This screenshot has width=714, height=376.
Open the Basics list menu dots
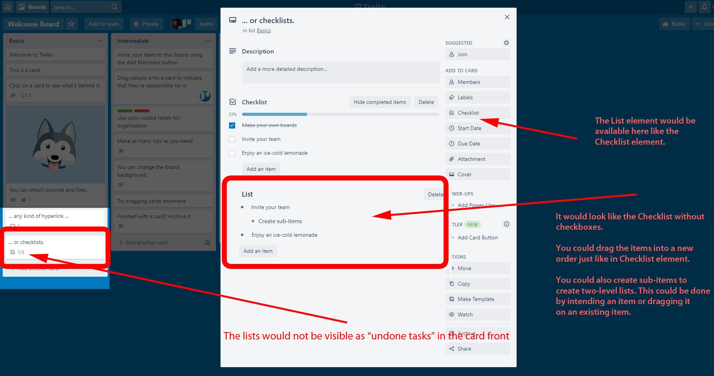click(x=100, y=41)
